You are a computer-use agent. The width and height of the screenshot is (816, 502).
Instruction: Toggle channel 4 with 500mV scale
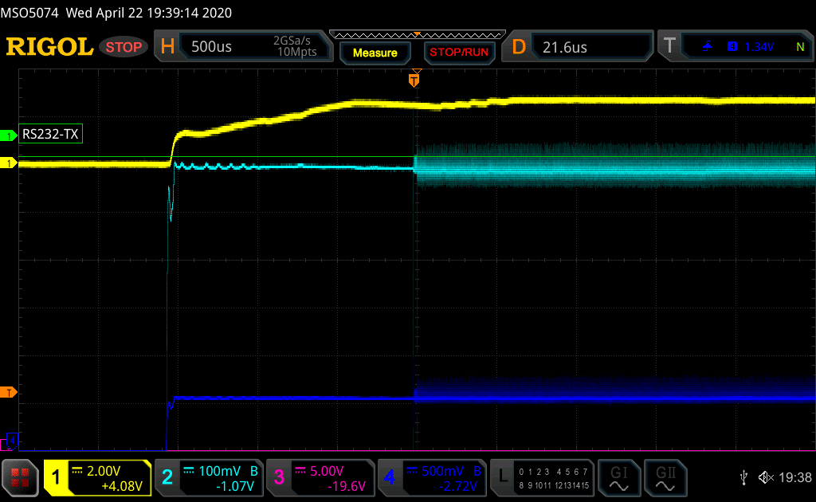pos(432,477)
